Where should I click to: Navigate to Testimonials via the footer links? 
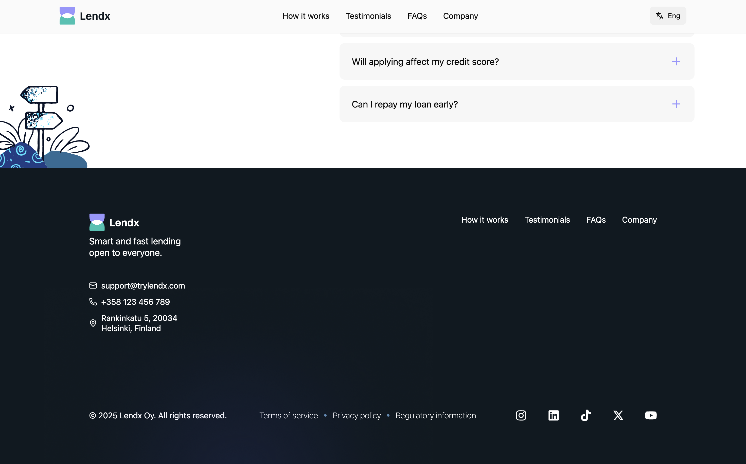[547, 220]
